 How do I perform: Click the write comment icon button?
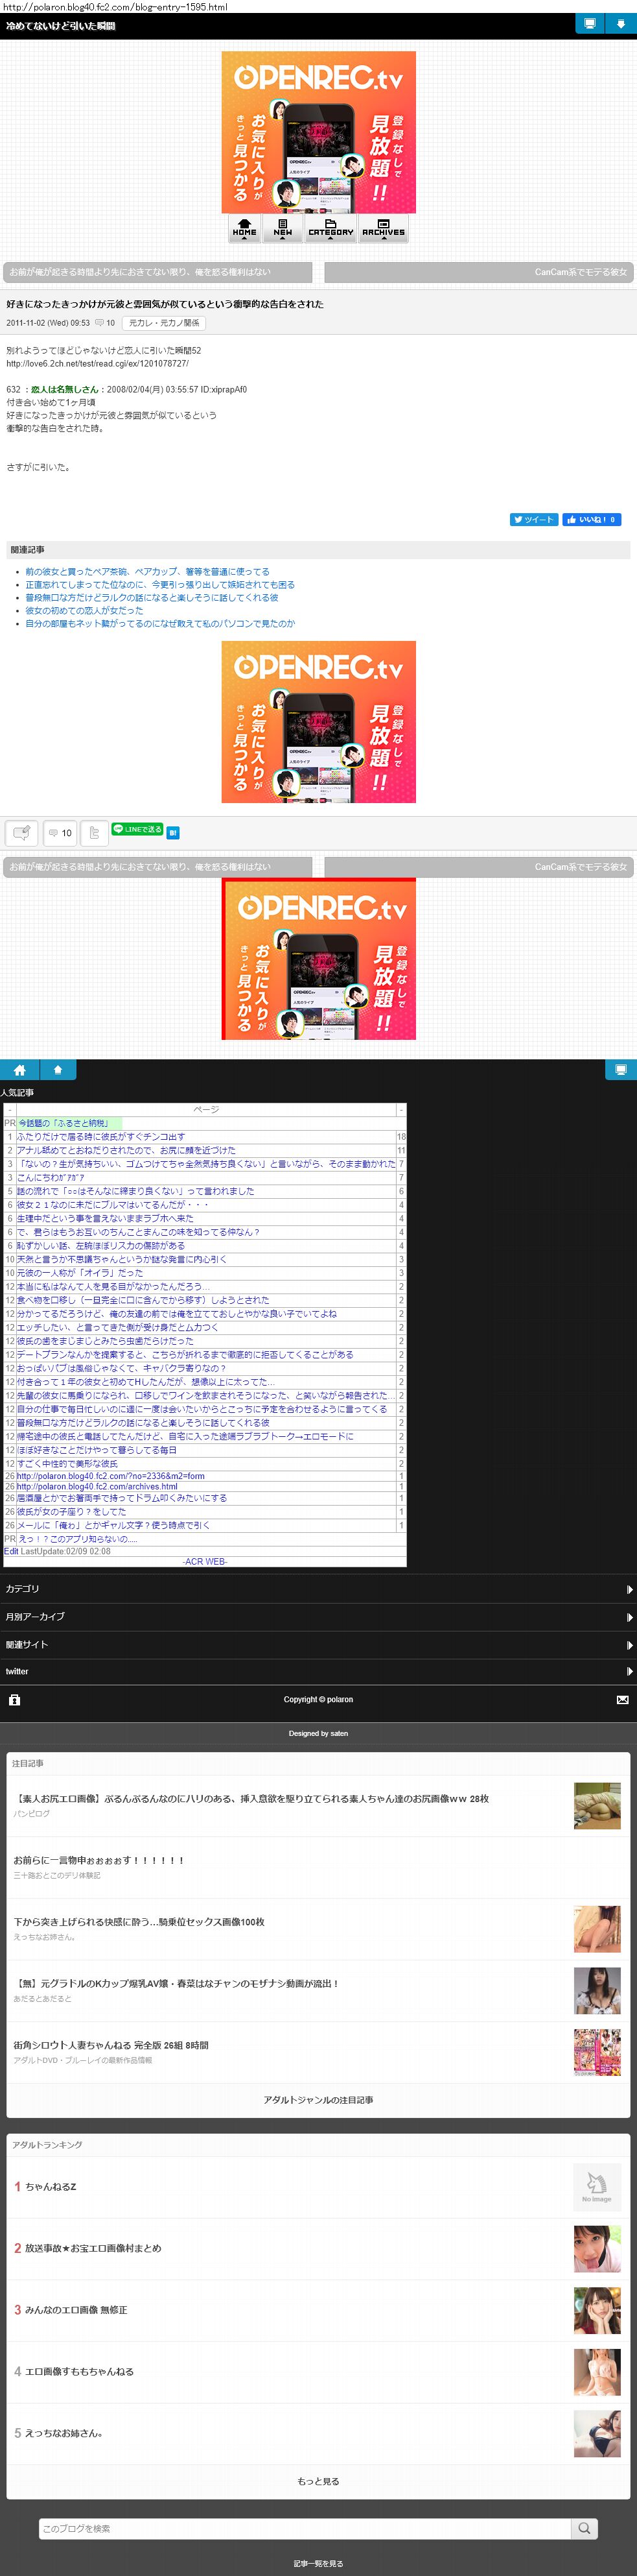click(22, 832)
